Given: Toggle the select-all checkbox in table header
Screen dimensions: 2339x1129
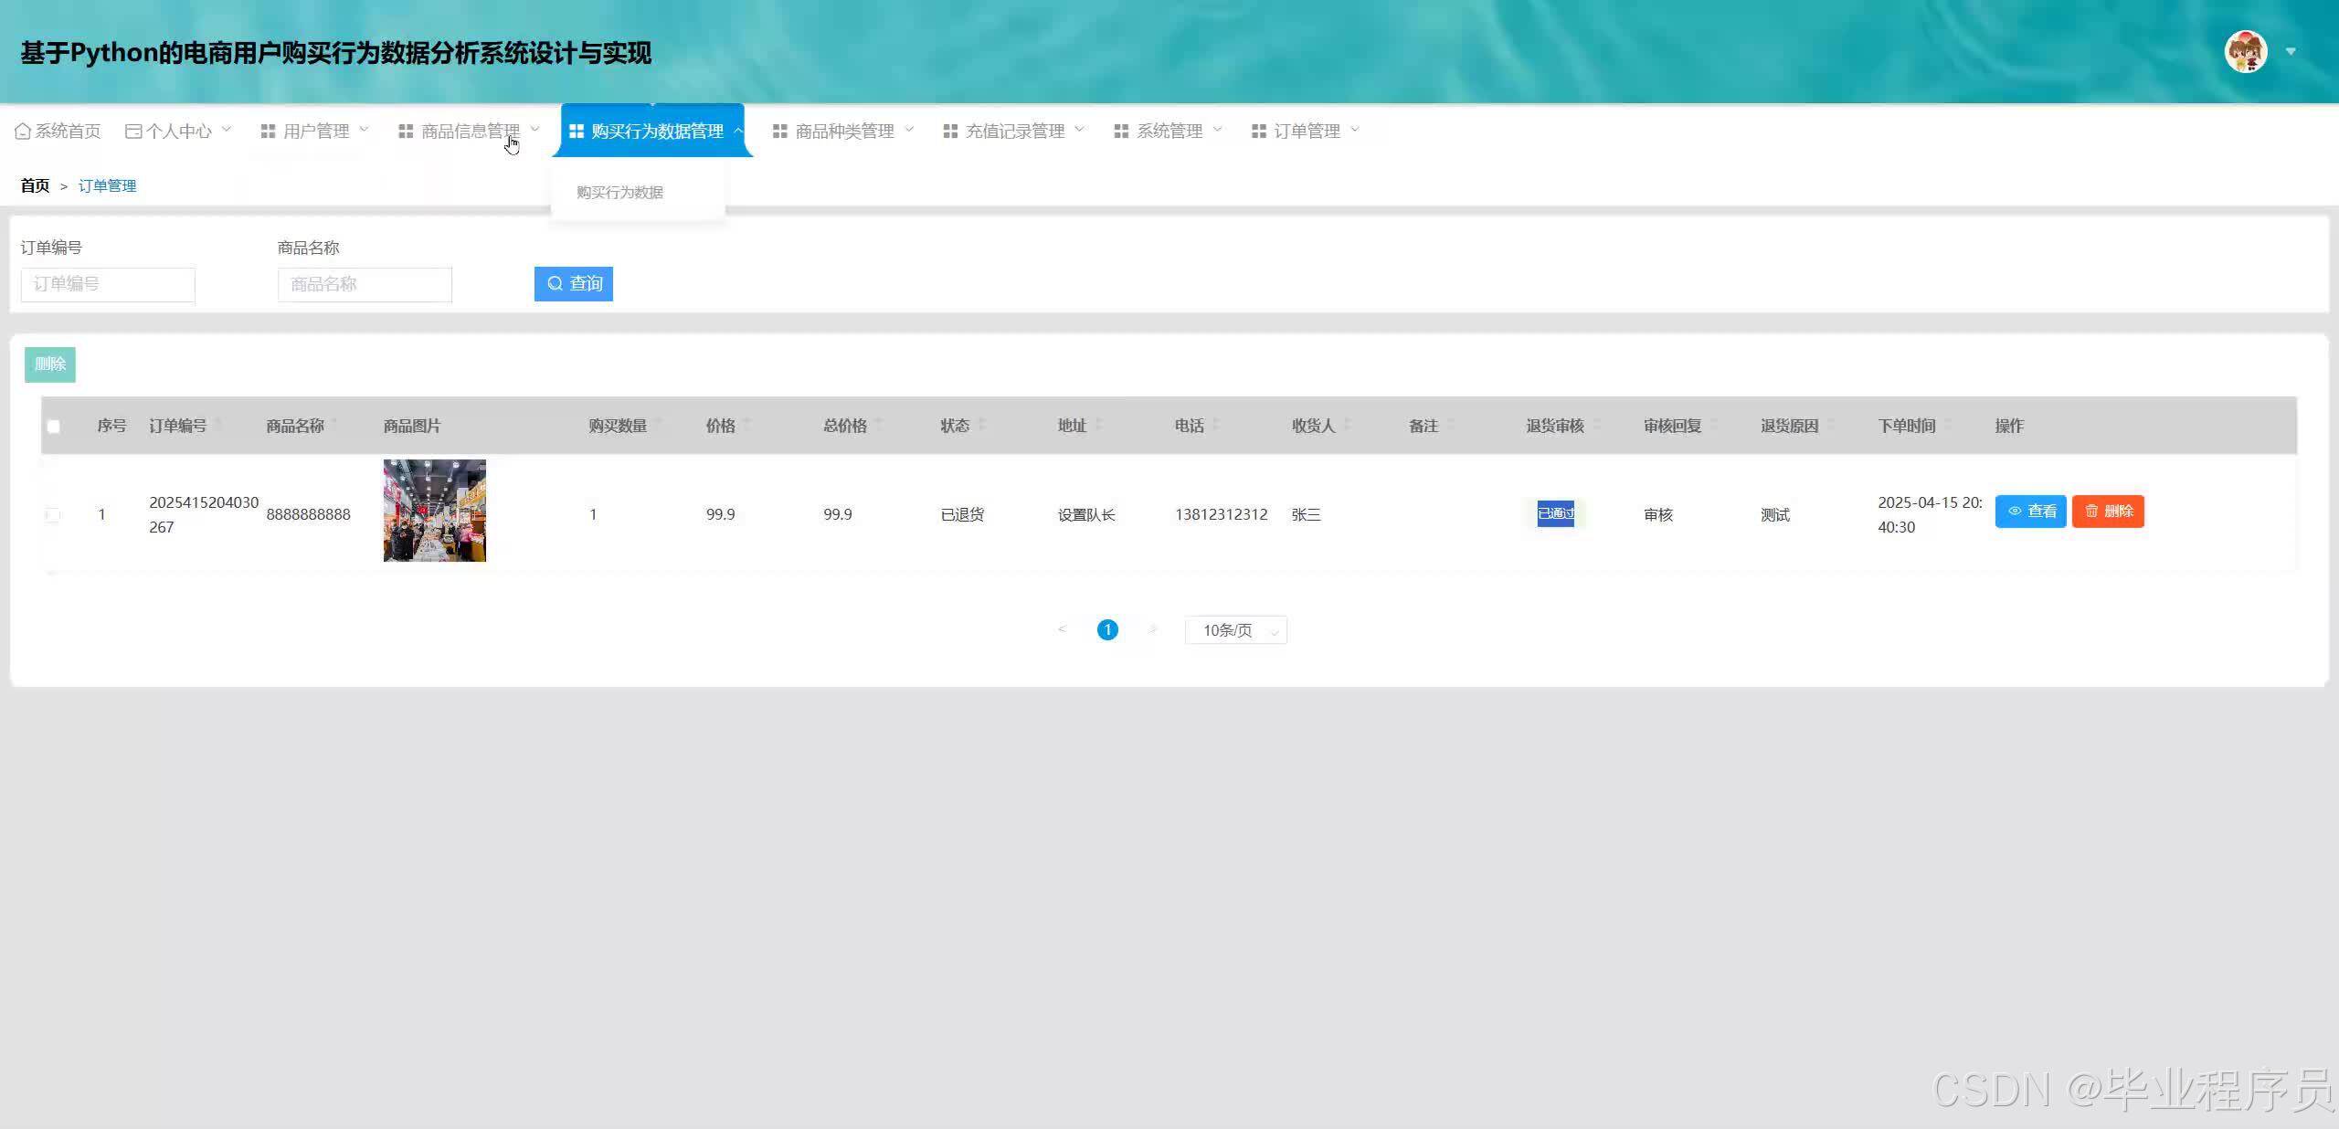Looking at the screenshot, I should coord(54,427).
